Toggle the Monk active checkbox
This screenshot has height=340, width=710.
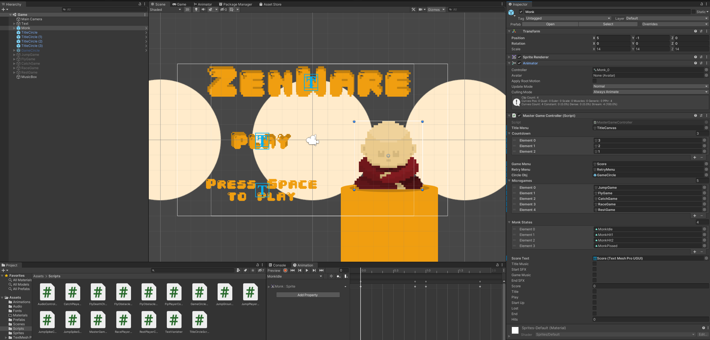[x=521, y=12]
